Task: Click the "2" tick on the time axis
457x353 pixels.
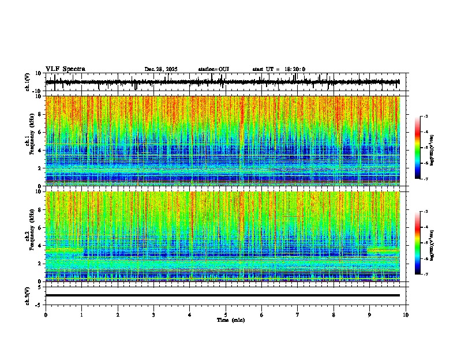Action: tap(118, 315)
